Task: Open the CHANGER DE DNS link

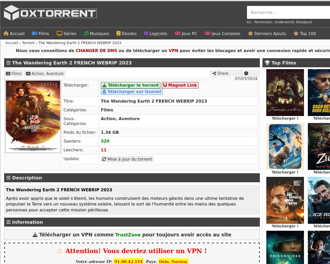Action: [96, 51]
